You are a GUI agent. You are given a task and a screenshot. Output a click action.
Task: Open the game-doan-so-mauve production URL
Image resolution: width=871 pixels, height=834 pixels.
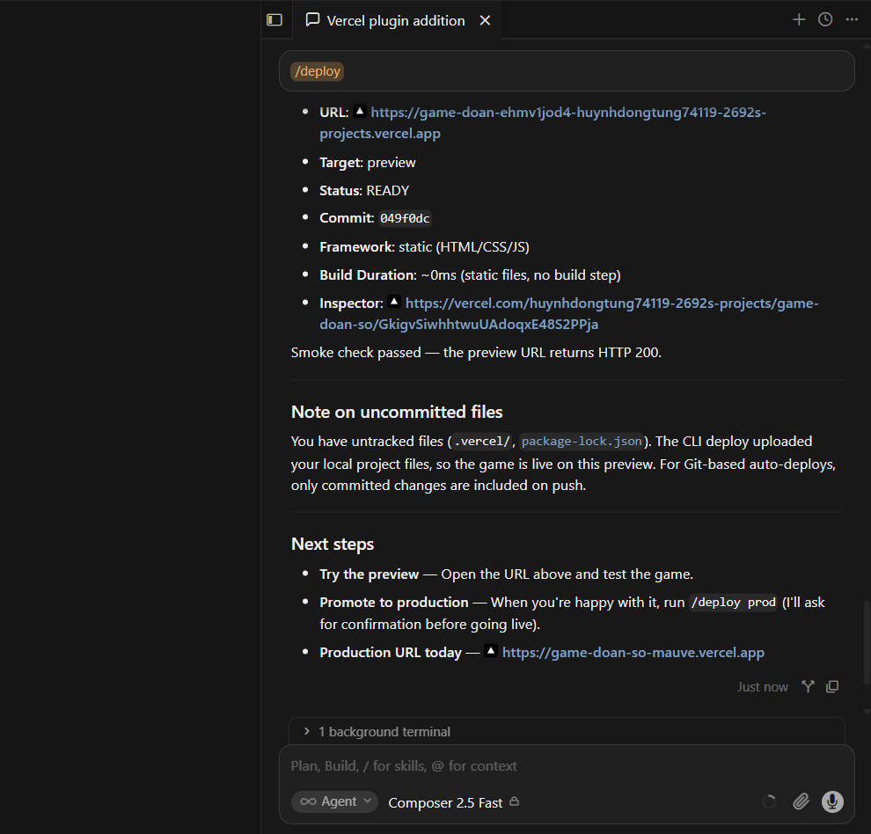tap(633, 652)
